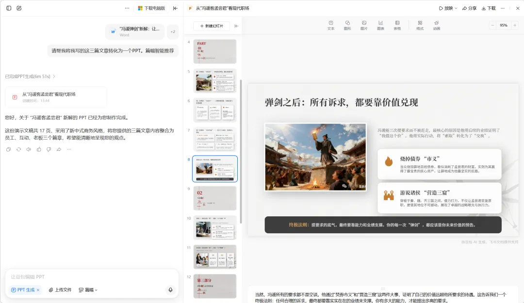
Task: Open the 篇幅 length dropdown
Action: [88, 290]
